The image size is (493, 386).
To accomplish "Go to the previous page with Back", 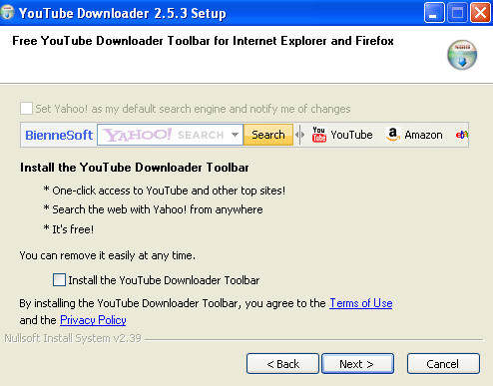I will click(x=282, y=364).
